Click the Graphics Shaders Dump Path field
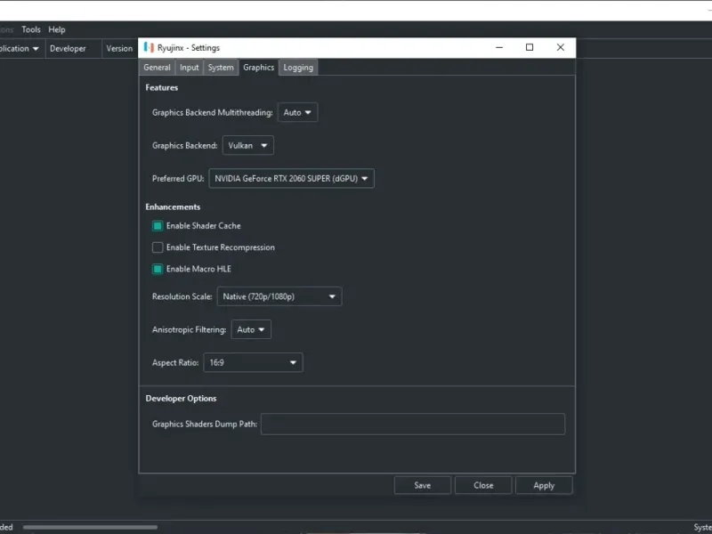This screenshot has height=534, width=712. (x=413, y=425)
